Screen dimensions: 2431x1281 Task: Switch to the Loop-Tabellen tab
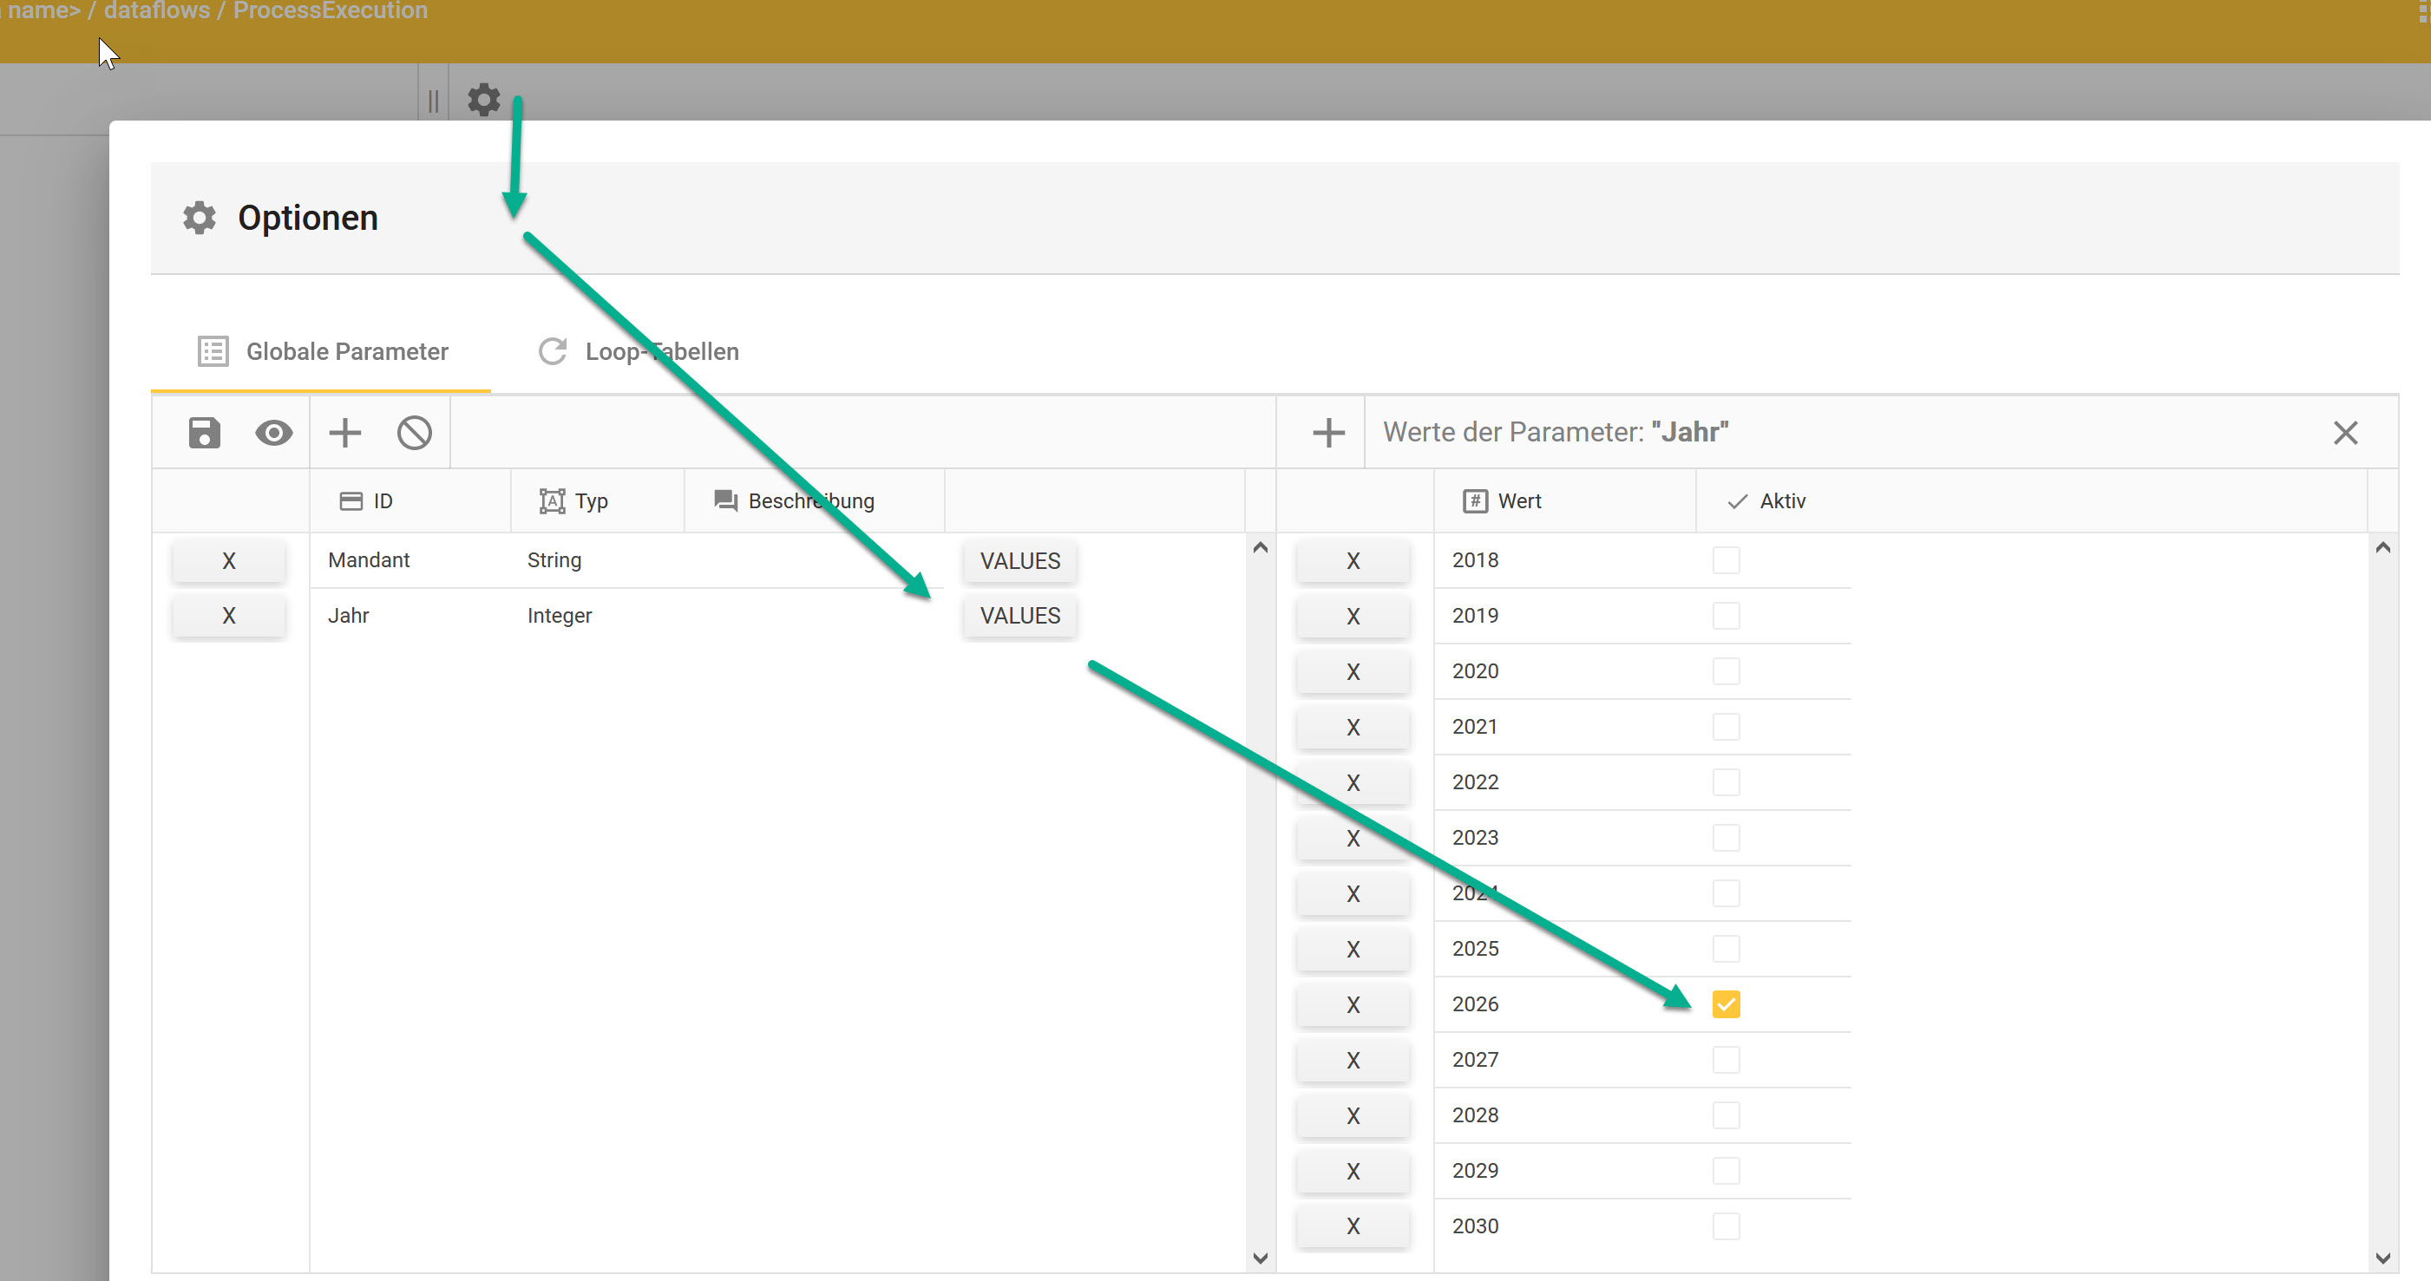pos(639,352)
